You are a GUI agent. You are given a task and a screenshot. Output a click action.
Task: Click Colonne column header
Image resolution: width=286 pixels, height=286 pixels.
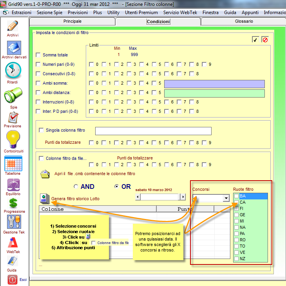point(98,209)
